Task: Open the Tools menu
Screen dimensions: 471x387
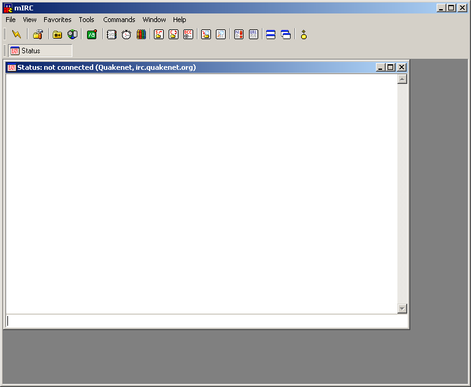Action: [86, 20]
